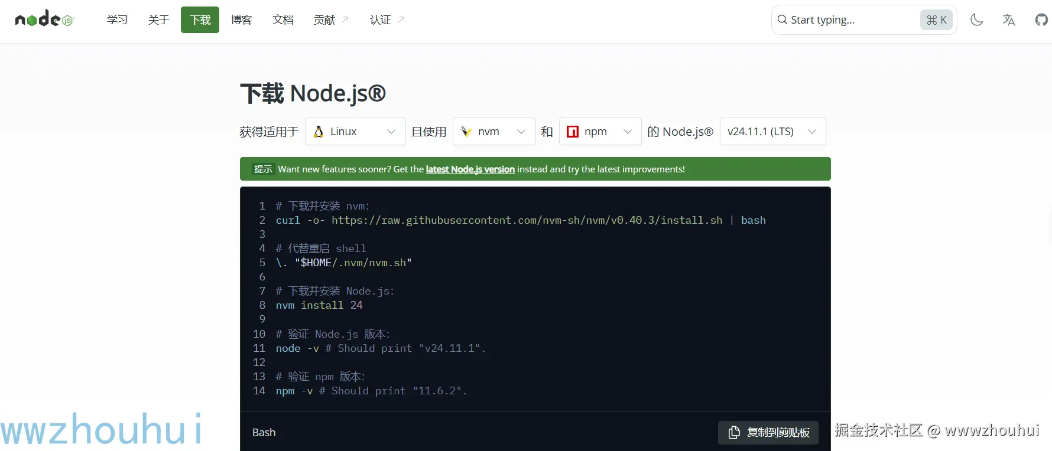Click the 获得适用于 label text
Viewport: 1052px width, 451px height.
click(x=269, y=132)
